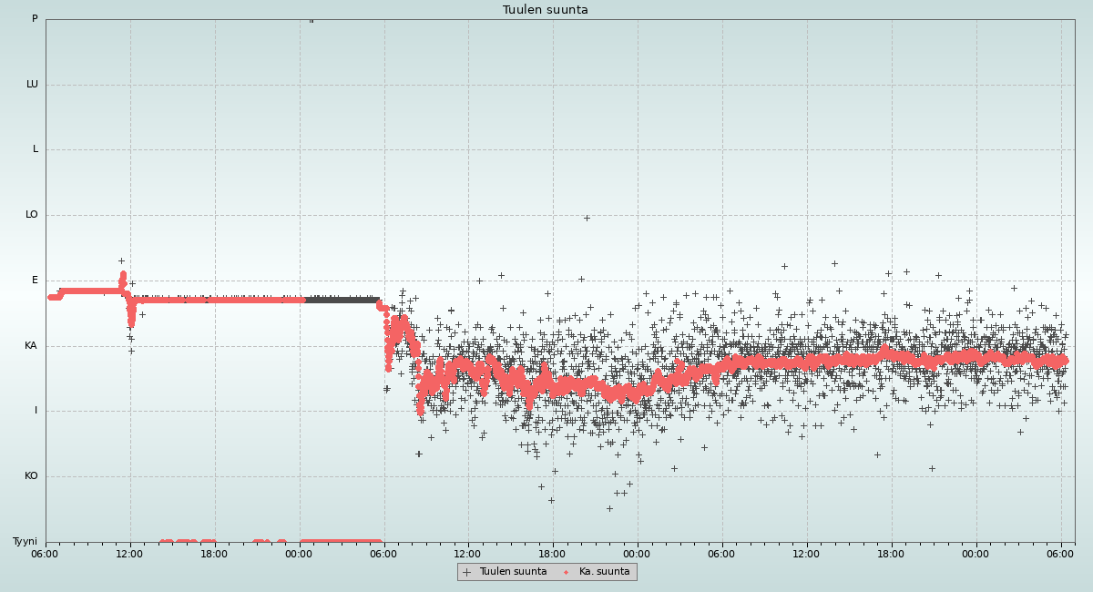Select the first 12:00 x-axis label
Image resolution: width=1093 pixels, height=592 pixels.
tap(130, 554)
